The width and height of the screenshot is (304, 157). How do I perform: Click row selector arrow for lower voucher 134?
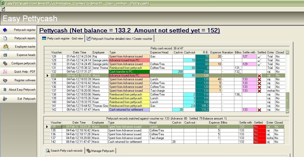(x=47, y=127)
